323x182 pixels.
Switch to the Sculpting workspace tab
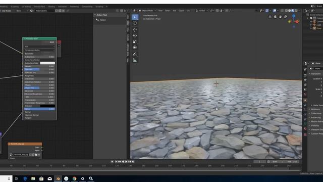pos(15,7)
